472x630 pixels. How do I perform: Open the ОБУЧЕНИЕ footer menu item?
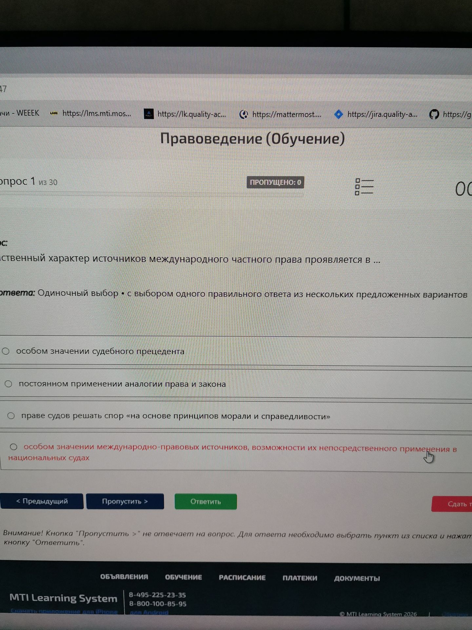pyautogui.click(x=184, y=577)
